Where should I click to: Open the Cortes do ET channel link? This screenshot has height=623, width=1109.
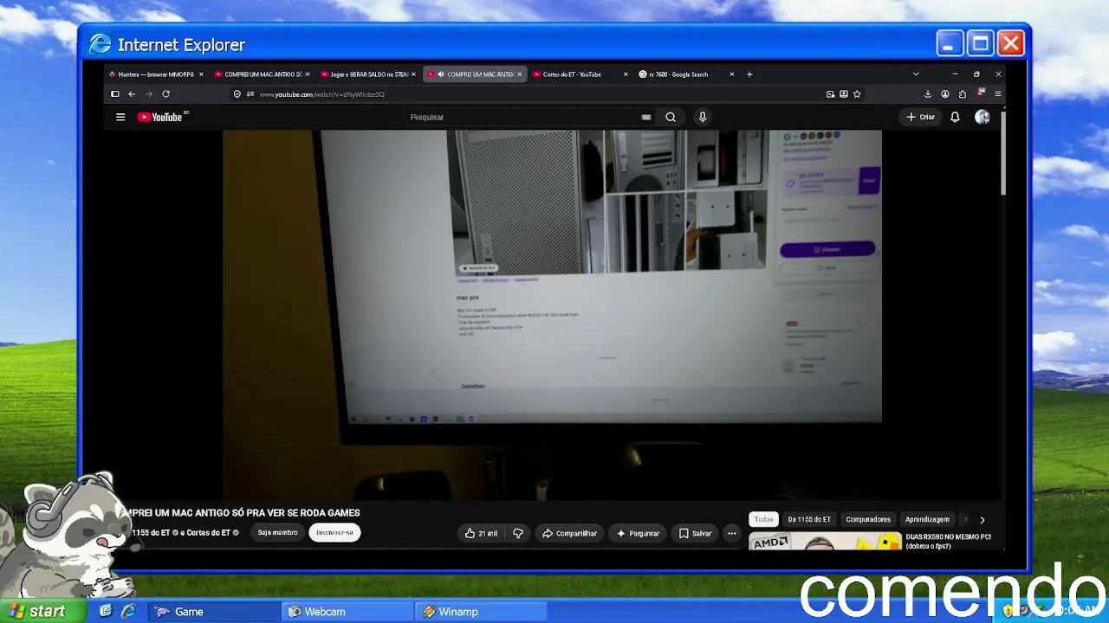coord(209,533)
